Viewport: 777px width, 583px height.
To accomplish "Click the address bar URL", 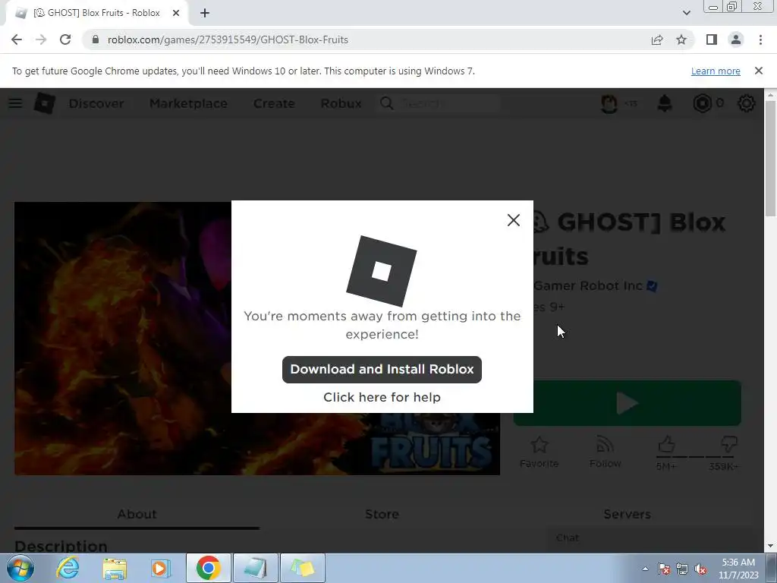I will click(228, 39).
